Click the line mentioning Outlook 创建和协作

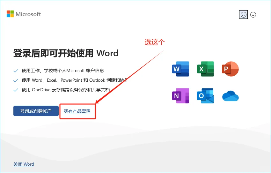click(x=75, y=80)
